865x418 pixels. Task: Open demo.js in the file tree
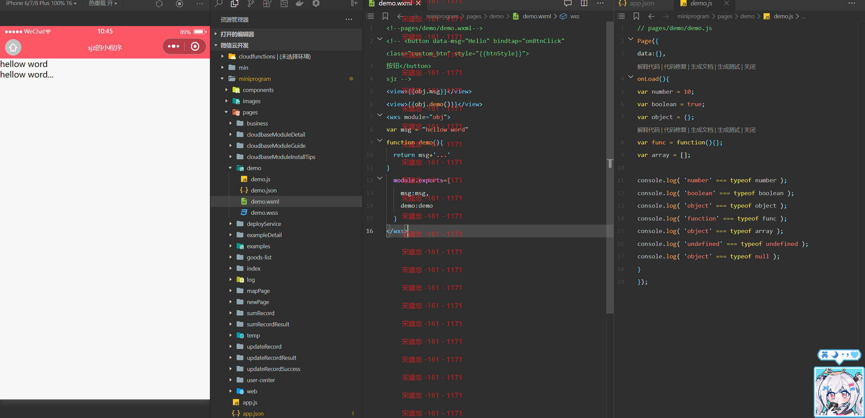(x=261, y=179)
